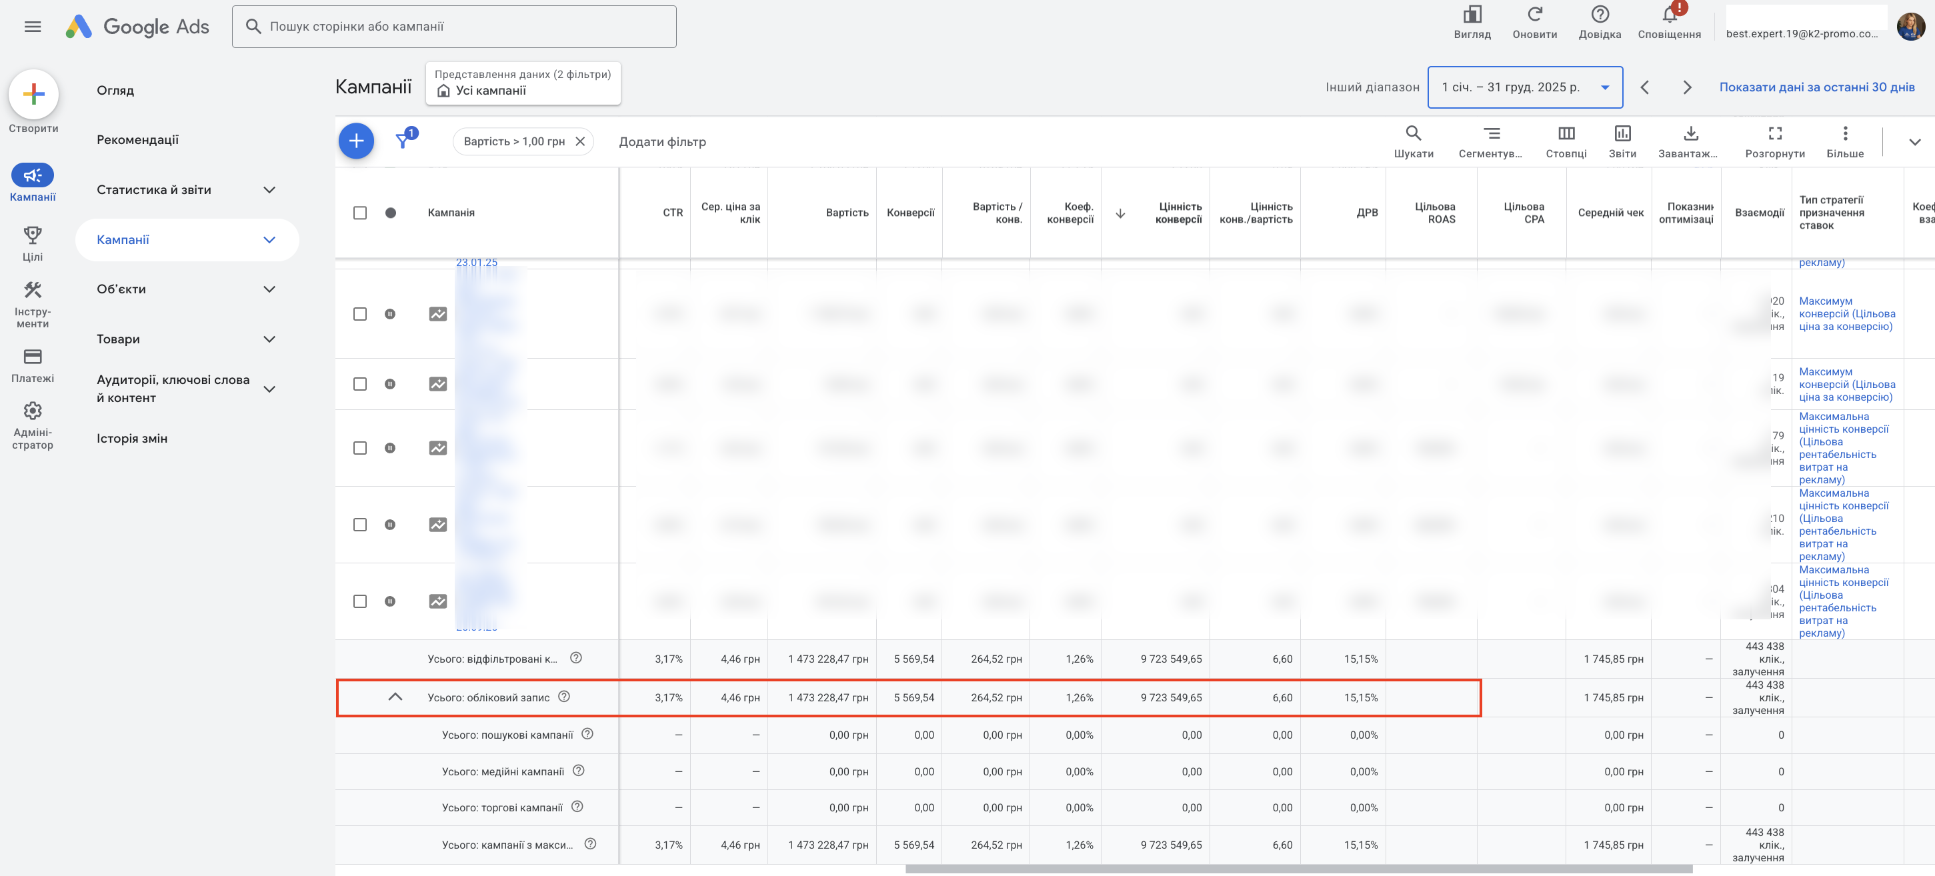This screenshot has height=876, width=1935.
Task: Remove the Вартість > 1,00 грн filter
Action: tap(580, 141)
